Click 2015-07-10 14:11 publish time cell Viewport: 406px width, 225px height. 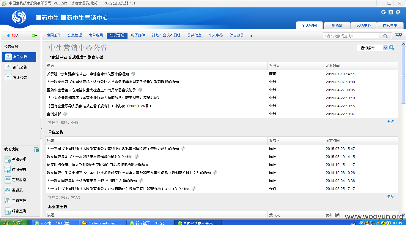pyautogui.click(x=340, y=74)
